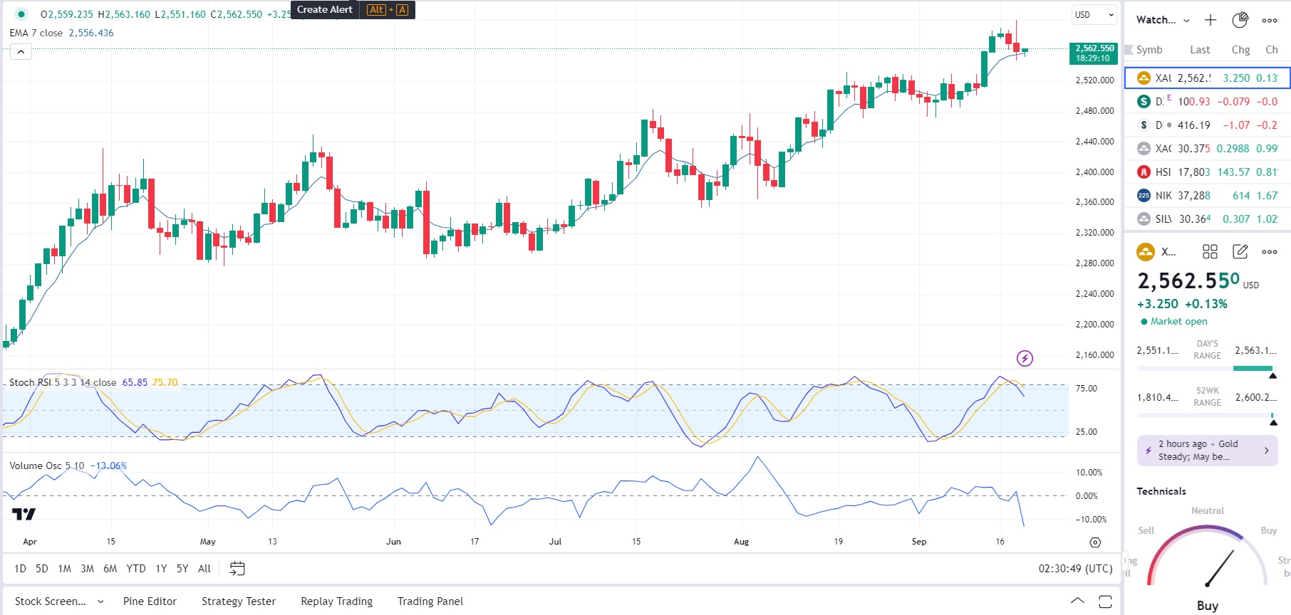Open the watchlist three-dot more menu
This screenshot has height=615, width=1291.
point(1270,21)
